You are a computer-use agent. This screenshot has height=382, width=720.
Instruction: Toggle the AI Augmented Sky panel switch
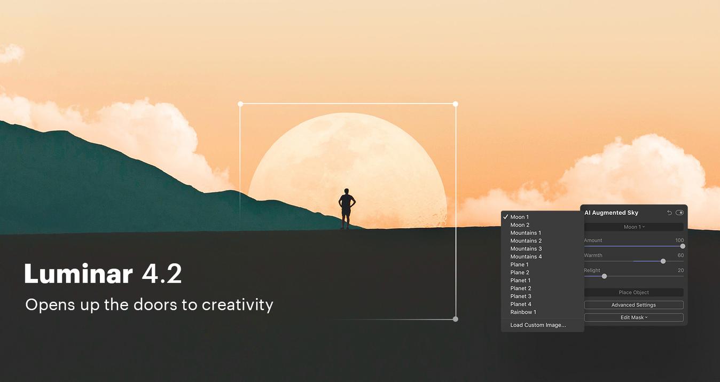pos(679,213)
